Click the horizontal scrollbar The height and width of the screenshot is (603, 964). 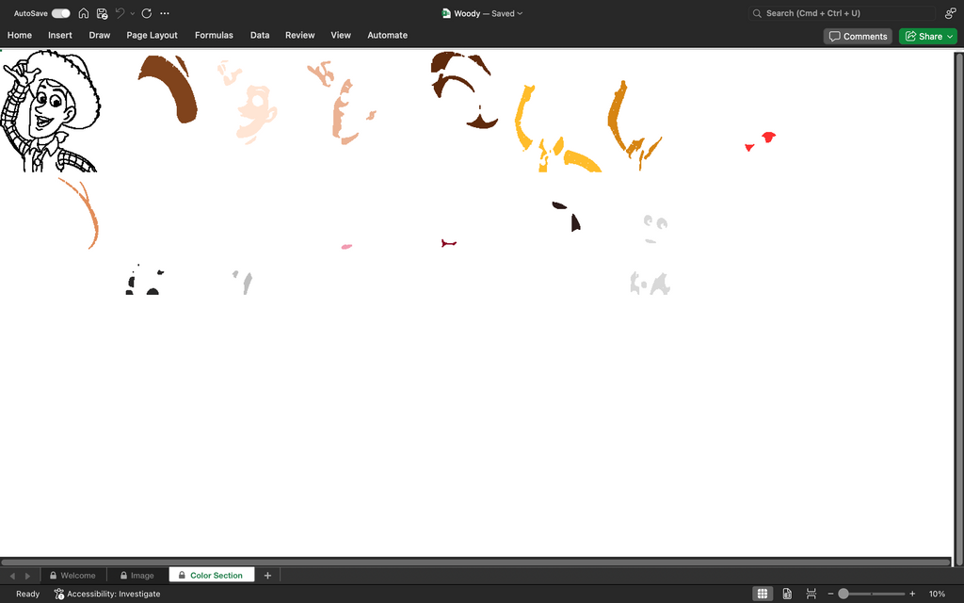pyautogui.click(x=475, y=562)
